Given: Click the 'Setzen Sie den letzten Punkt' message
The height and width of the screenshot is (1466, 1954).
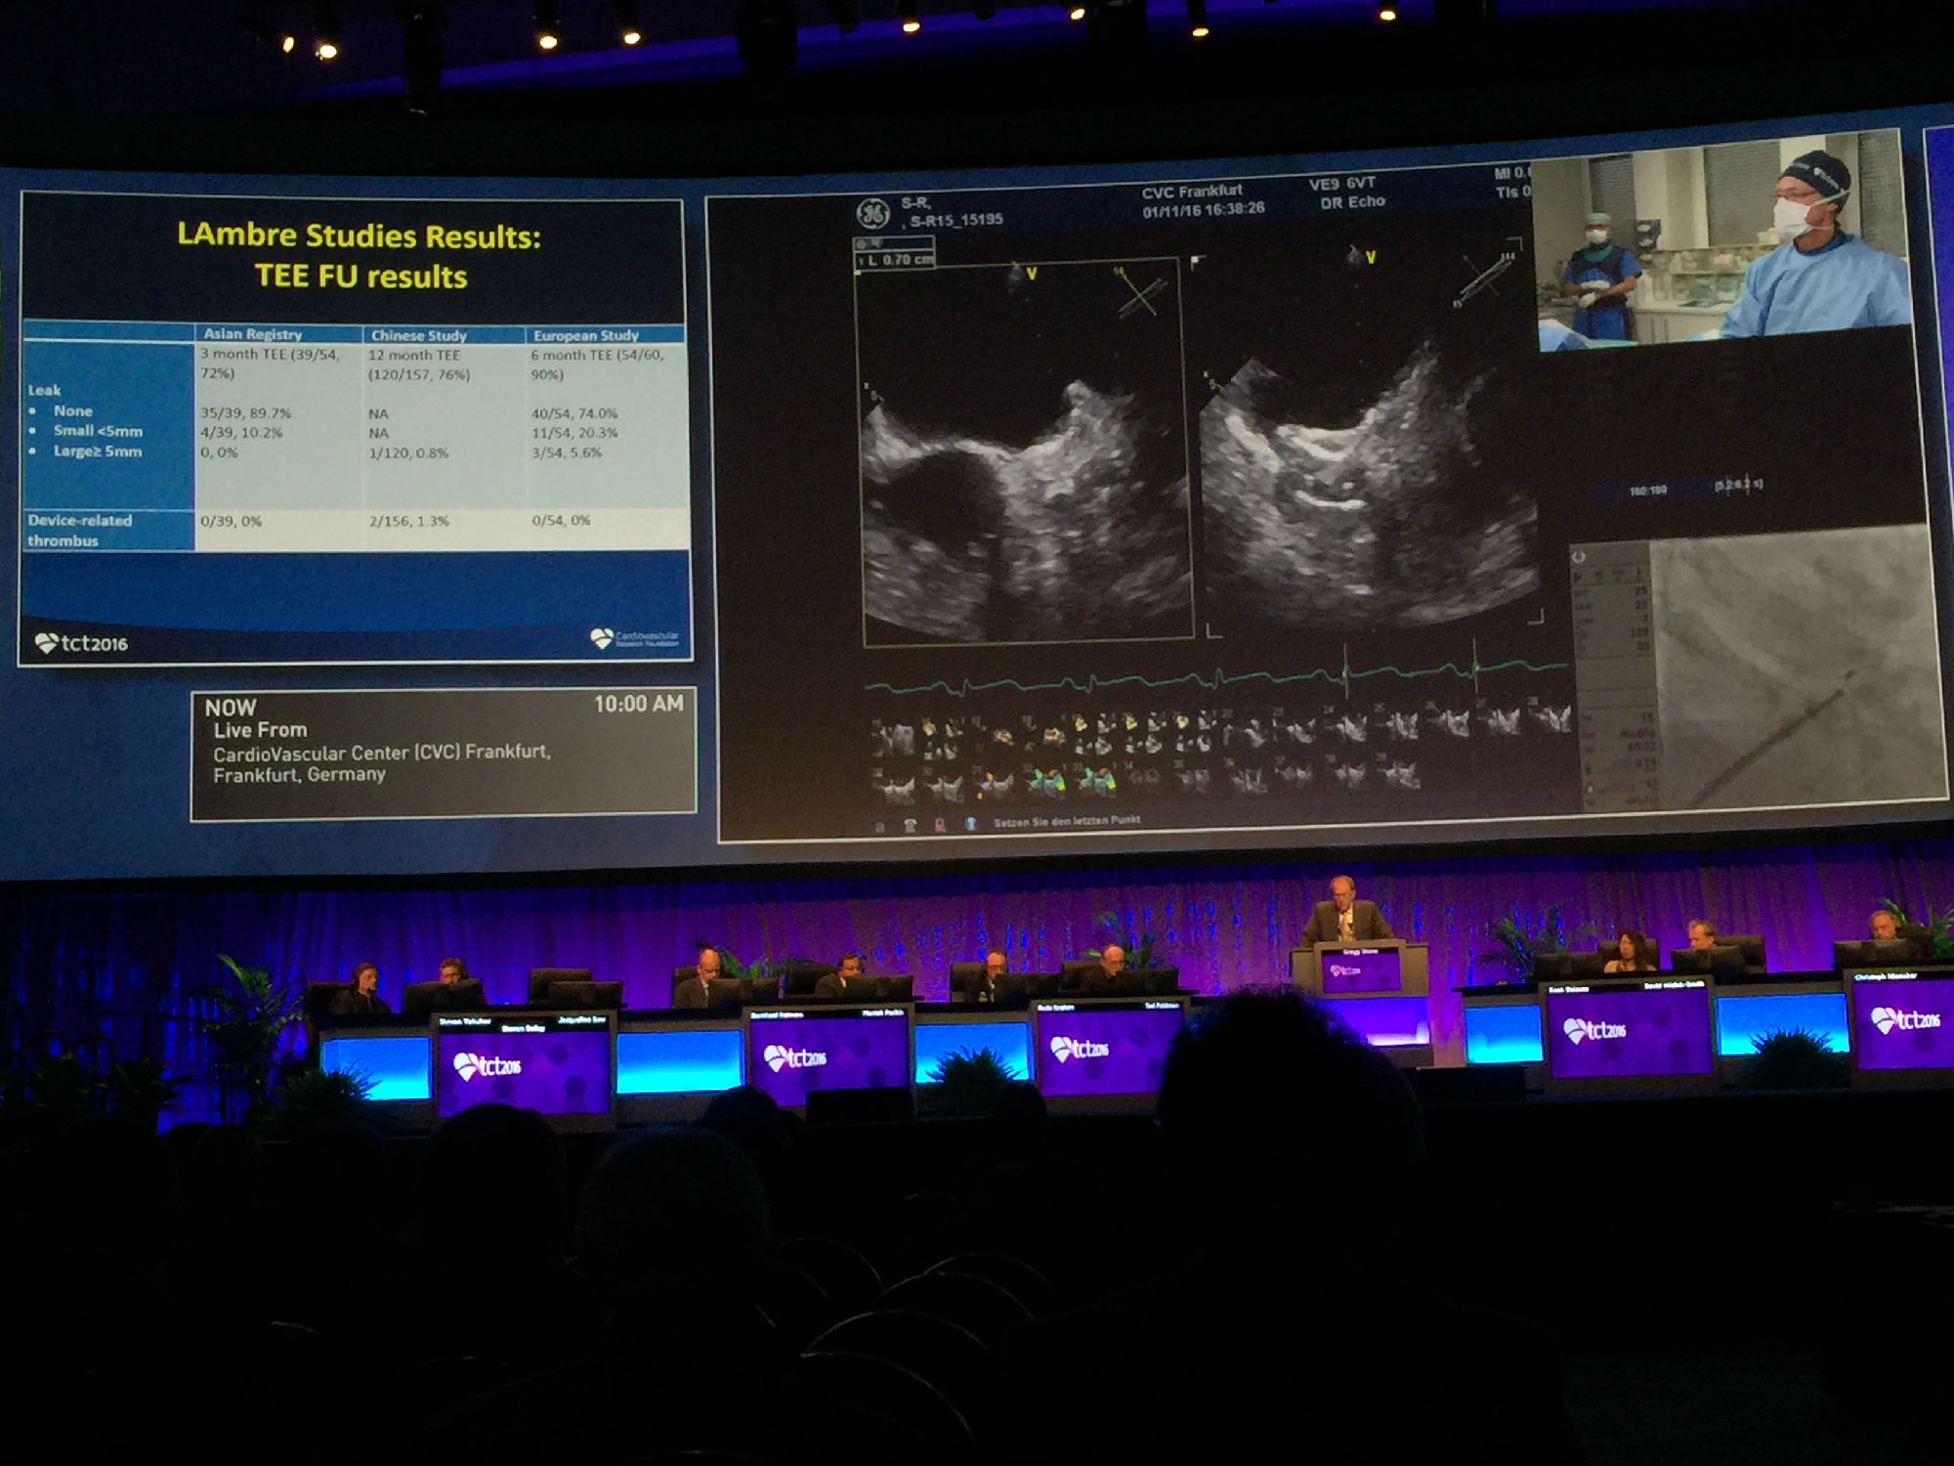Looking at the screenshot, I should [1067, 821].
